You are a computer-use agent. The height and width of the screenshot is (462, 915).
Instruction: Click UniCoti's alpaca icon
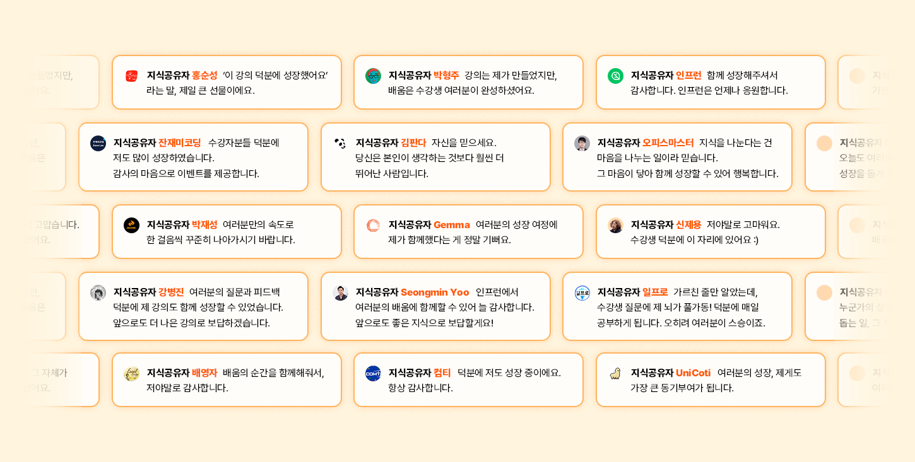(615, 373)
